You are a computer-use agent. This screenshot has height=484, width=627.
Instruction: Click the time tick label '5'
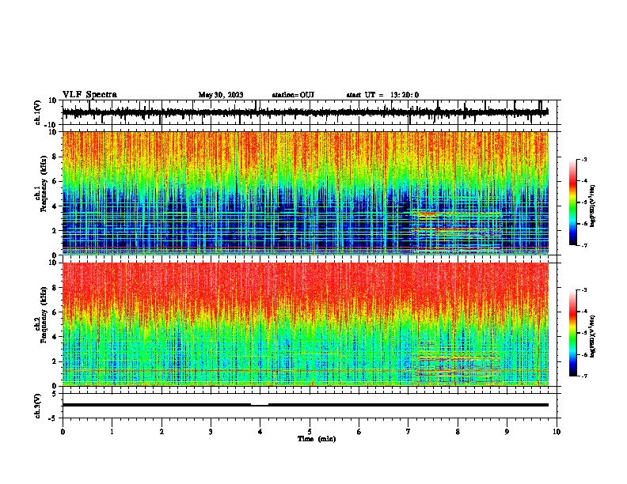pyautogui.click(x=310, y=432)
